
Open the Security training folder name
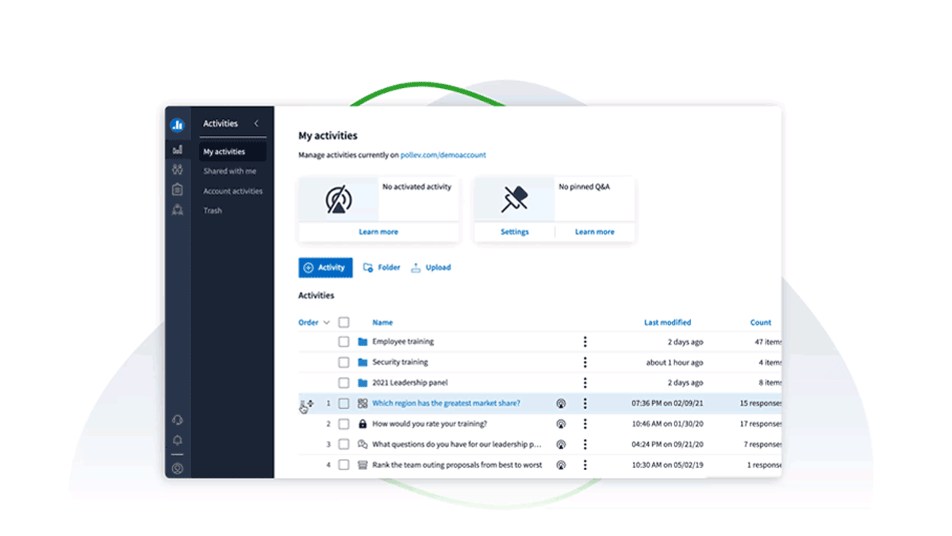(x=400, y=362)
